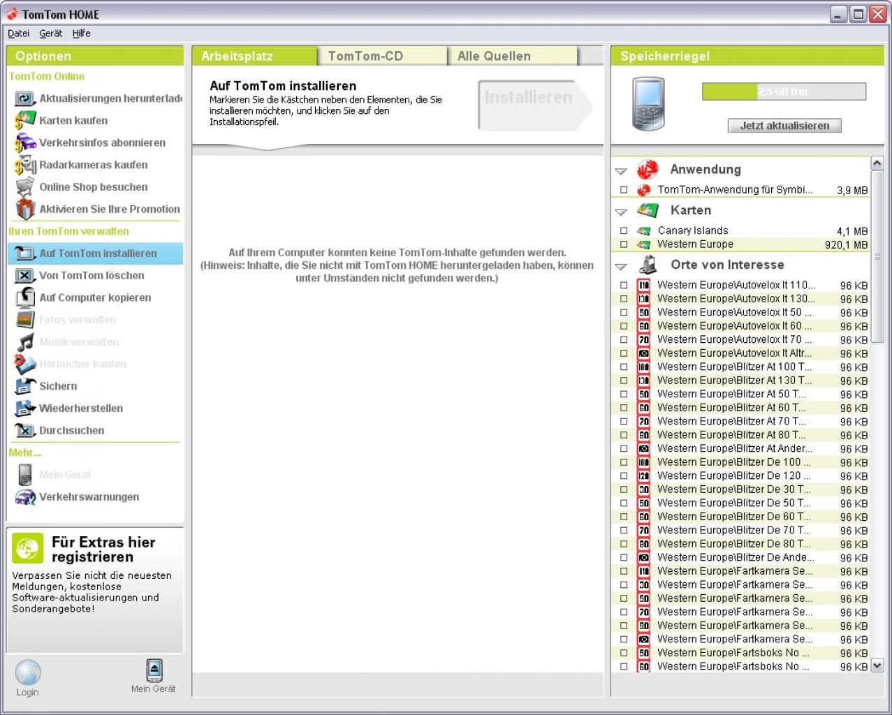The width and height of the screenshot is (892, 715).
Task: Switch to the Arbeitsplatz tab
Action: point(254,56)
